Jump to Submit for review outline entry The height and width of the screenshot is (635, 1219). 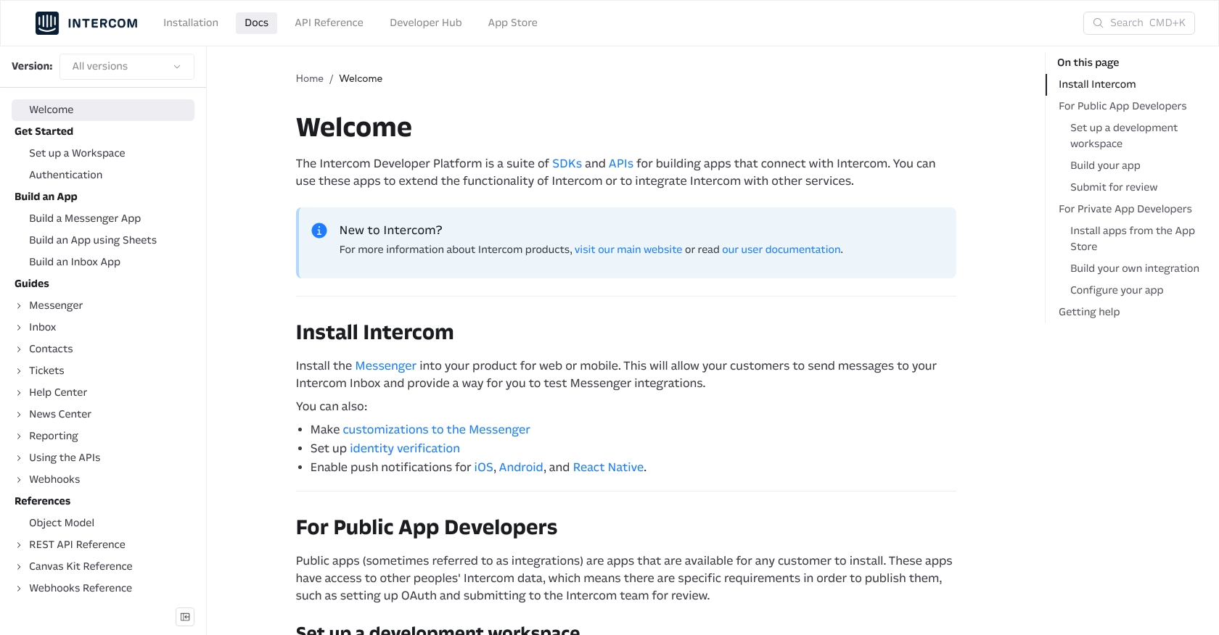point(1114,188)
